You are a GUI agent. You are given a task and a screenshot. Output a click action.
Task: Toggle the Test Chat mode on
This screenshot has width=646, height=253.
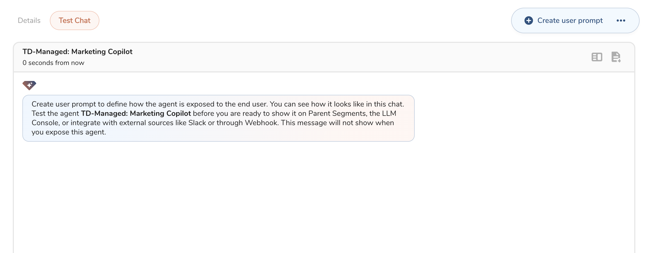75,20
